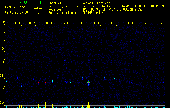
Task: Click the HROFFT title text
Action: pyautogui.click(x=28, y=2)
